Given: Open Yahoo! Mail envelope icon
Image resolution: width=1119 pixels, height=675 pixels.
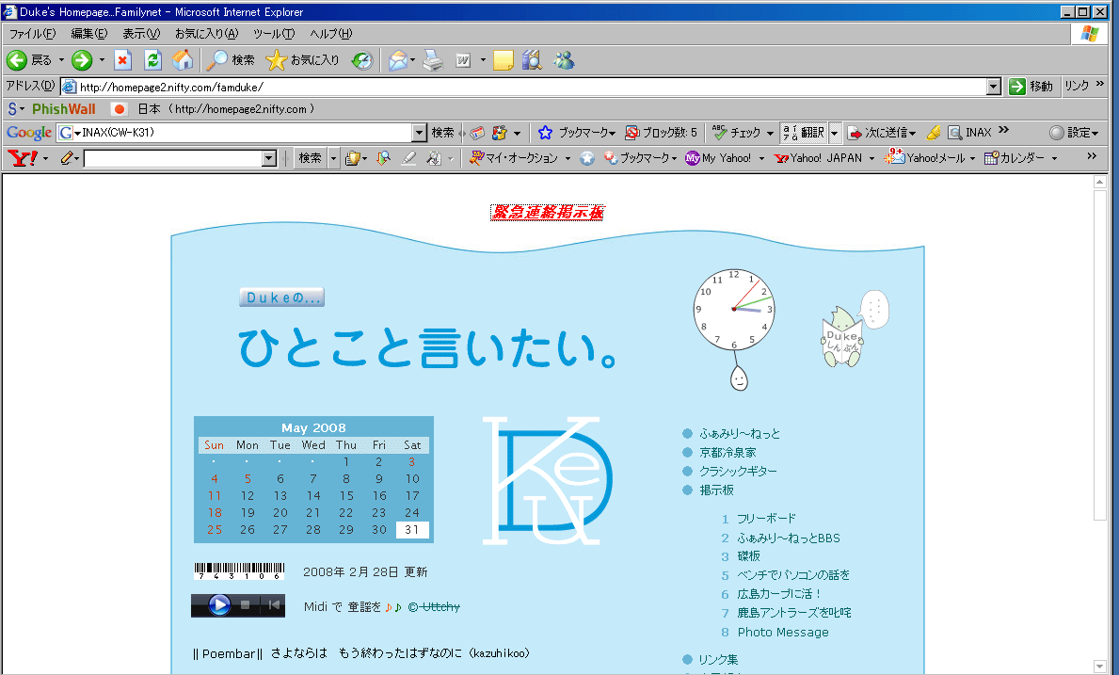Looking at the screenshot, I should [895, 158].
